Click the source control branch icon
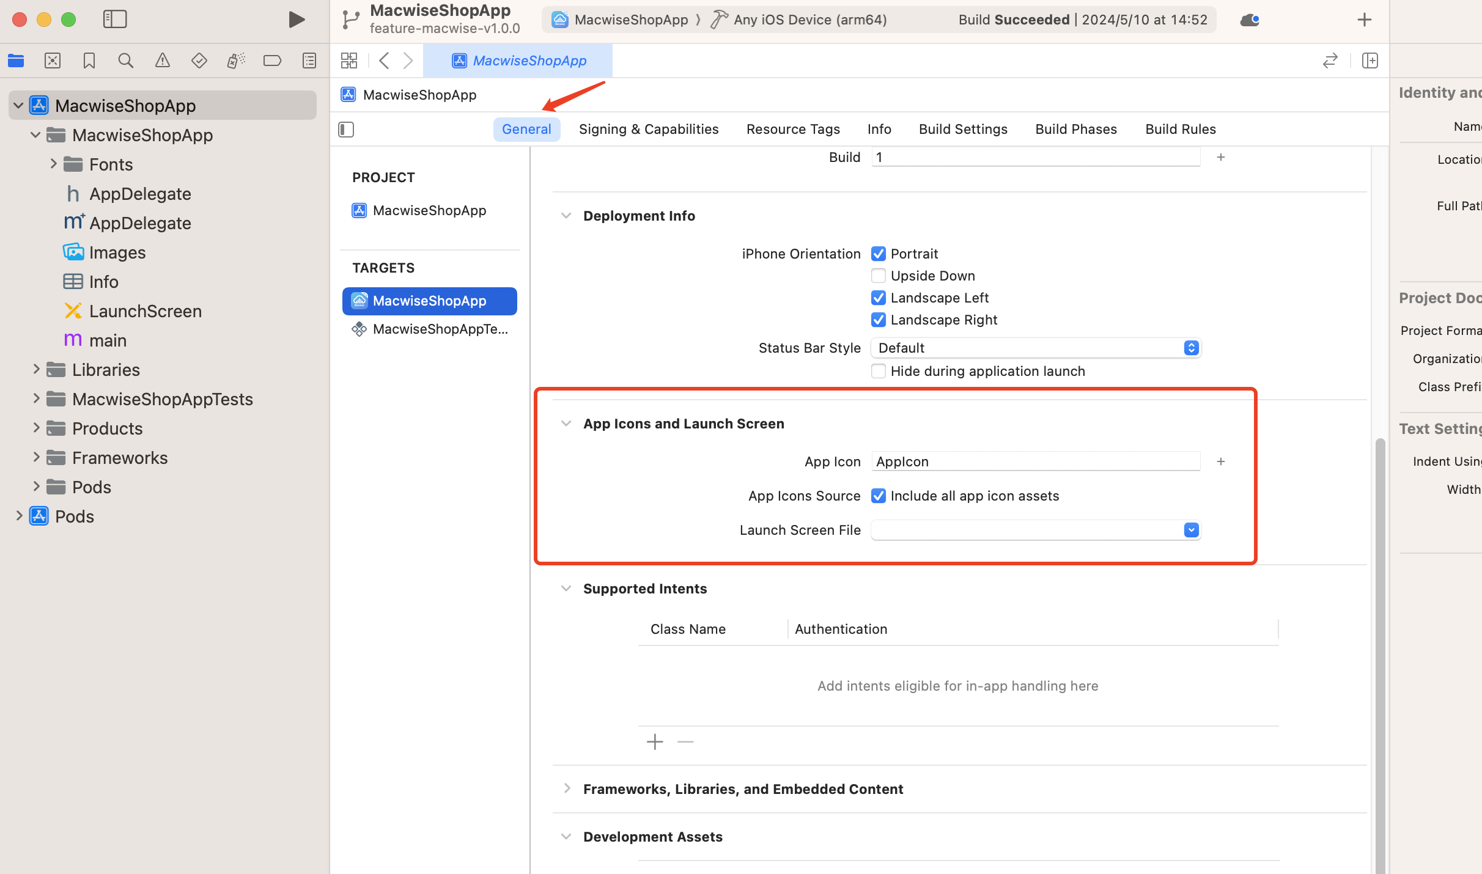 (x=351, y=20)
